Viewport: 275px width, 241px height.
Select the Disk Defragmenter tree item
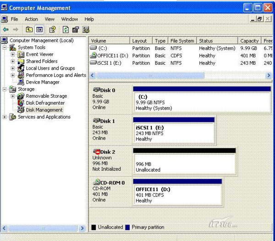pos(45,103)
